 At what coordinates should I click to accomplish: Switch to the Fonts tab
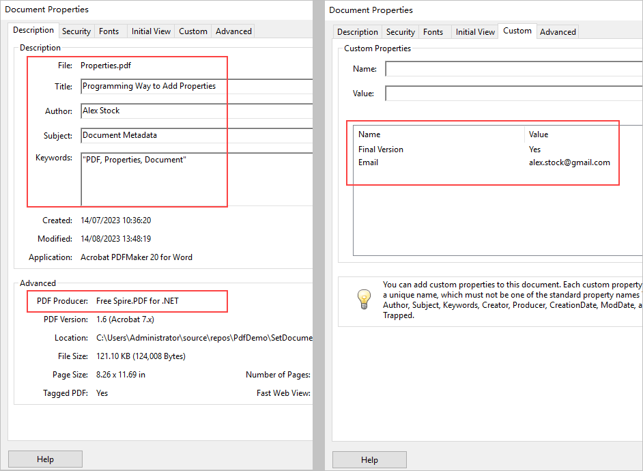click(x=109, y=30)
